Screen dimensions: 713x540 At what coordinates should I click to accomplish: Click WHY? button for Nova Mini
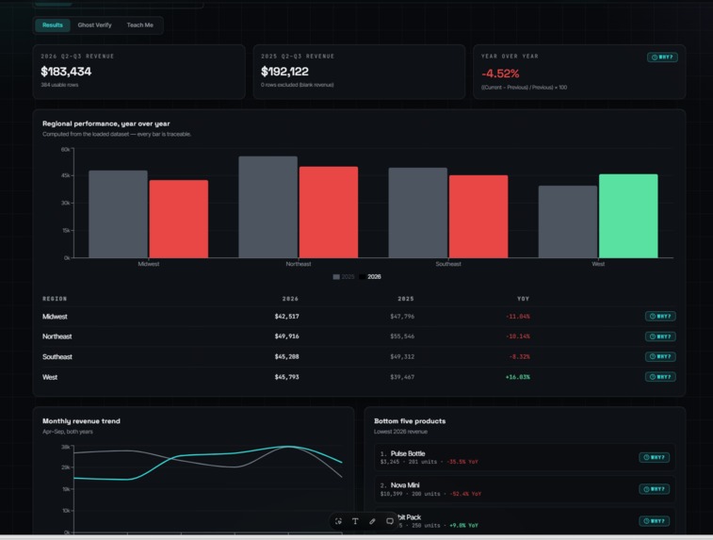pos(654,489)
